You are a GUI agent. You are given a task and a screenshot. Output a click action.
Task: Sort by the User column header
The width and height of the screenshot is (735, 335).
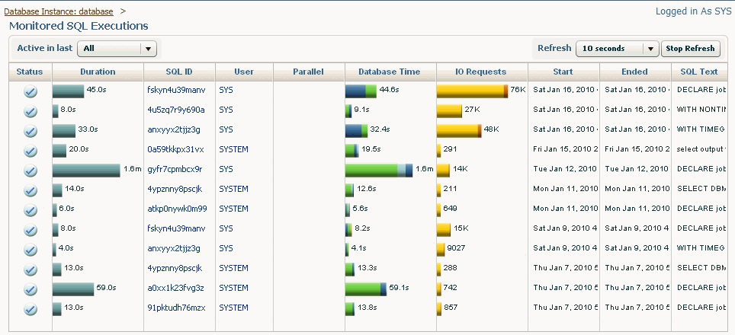244,72
